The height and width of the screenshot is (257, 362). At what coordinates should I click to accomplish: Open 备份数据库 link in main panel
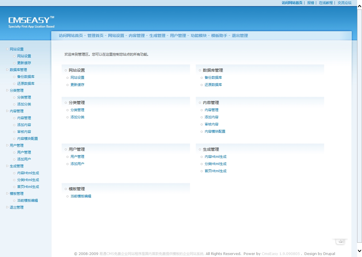coord(213,77)
